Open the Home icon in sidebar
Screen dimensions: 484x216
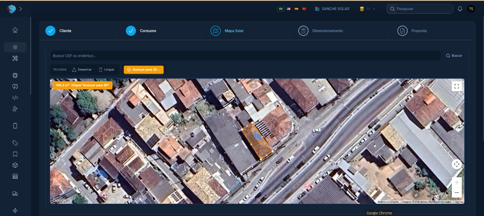(15, 30)
